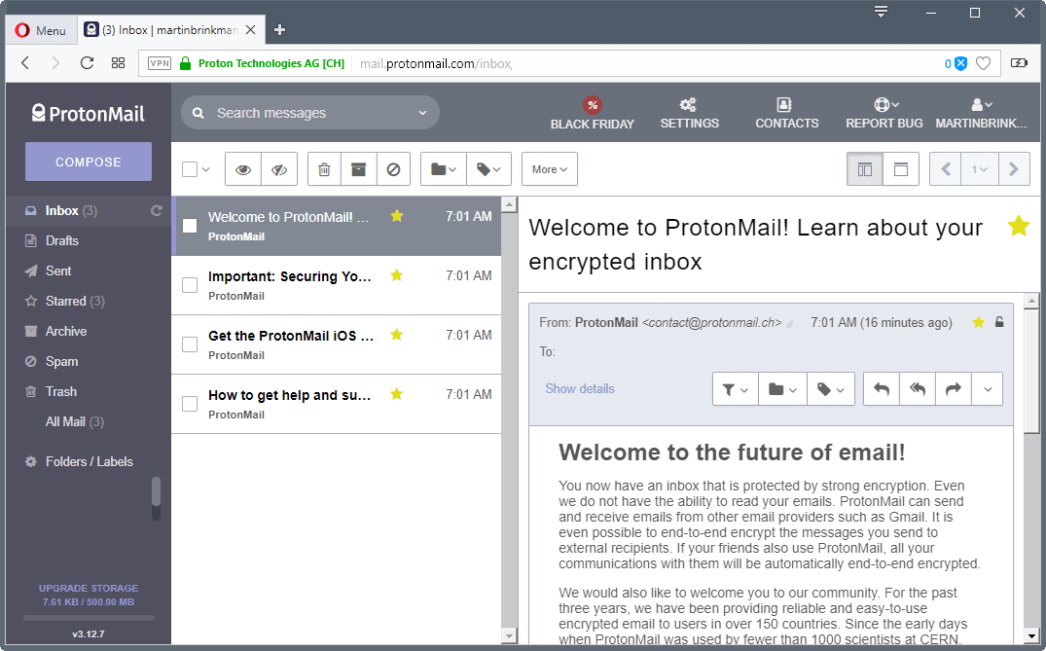Open Settings from the top bar
1046x651 pixels.
tap(689, 113)
